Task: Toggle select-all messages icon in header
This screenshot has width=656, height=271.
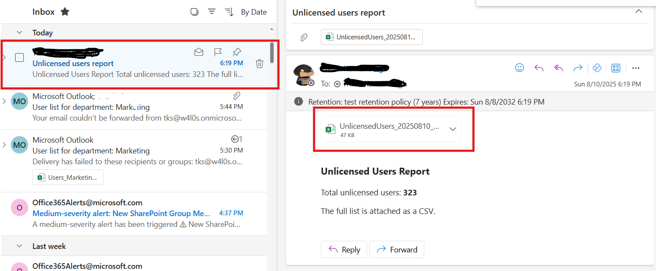Action: [194, 12]
